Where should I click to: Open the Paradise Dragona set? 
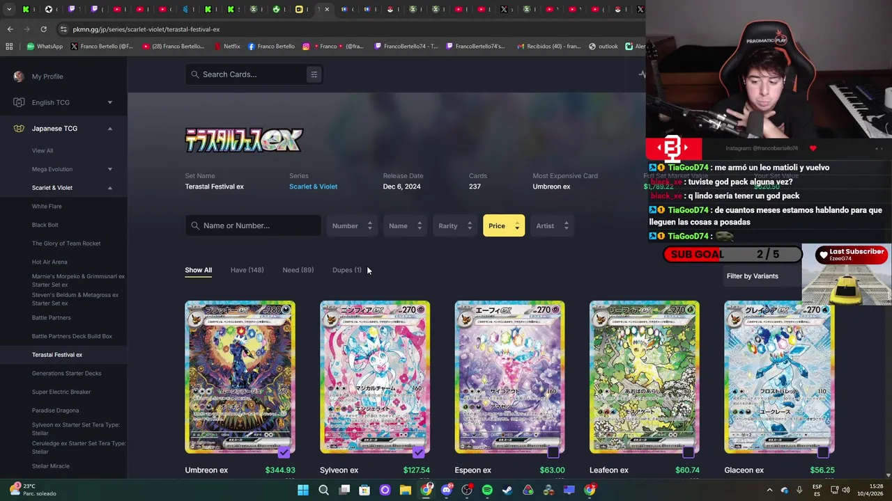tap(56, 411)
